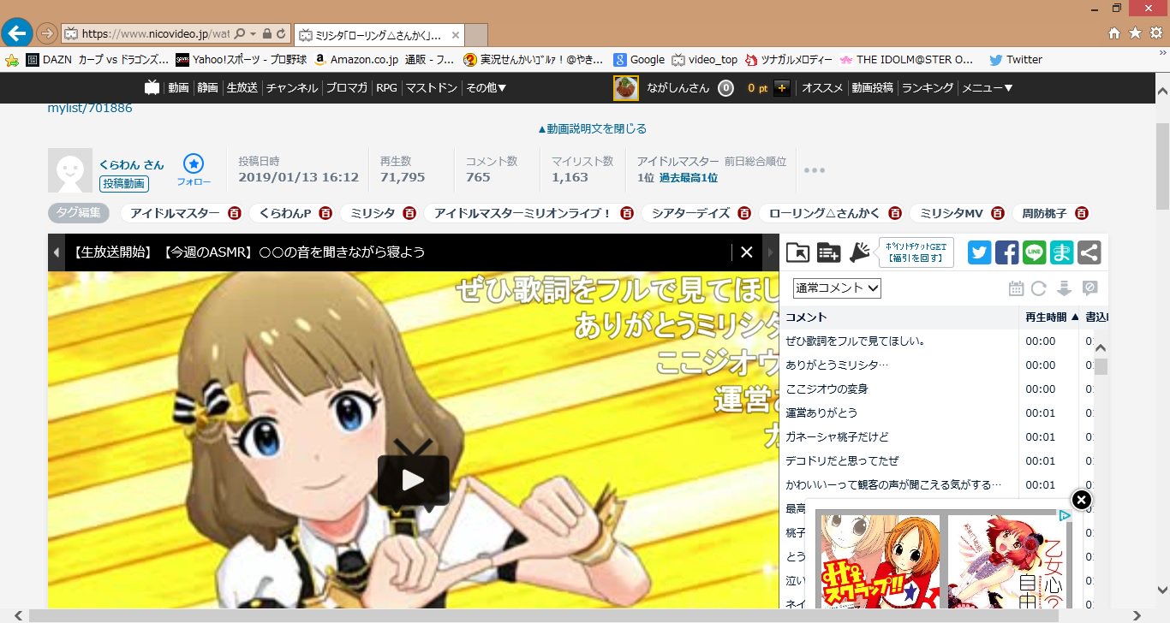Share video on Twitter icon
Image resolution: width=1170 pixels, height=623 pixels.
click(x=980, y=252)
